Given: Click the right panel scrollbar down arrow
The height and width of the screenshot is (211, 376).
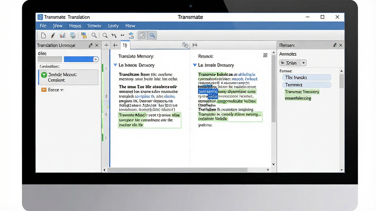Looking at the screenshot, I should click(x=341, y=170).
